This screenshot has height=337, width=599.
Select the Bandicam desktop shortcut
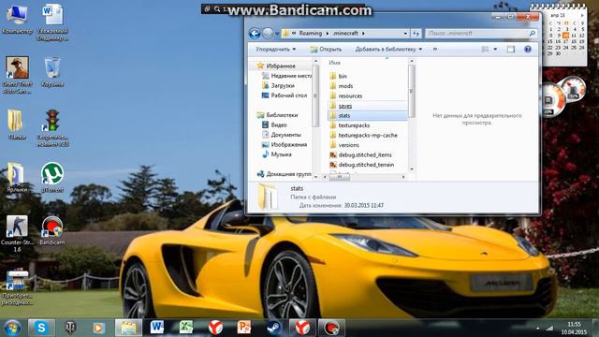(52, 230)
